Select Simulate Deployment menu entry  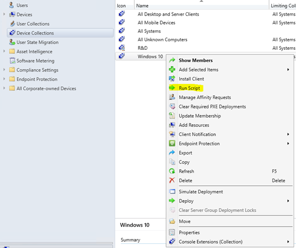(x=230, y=192)
